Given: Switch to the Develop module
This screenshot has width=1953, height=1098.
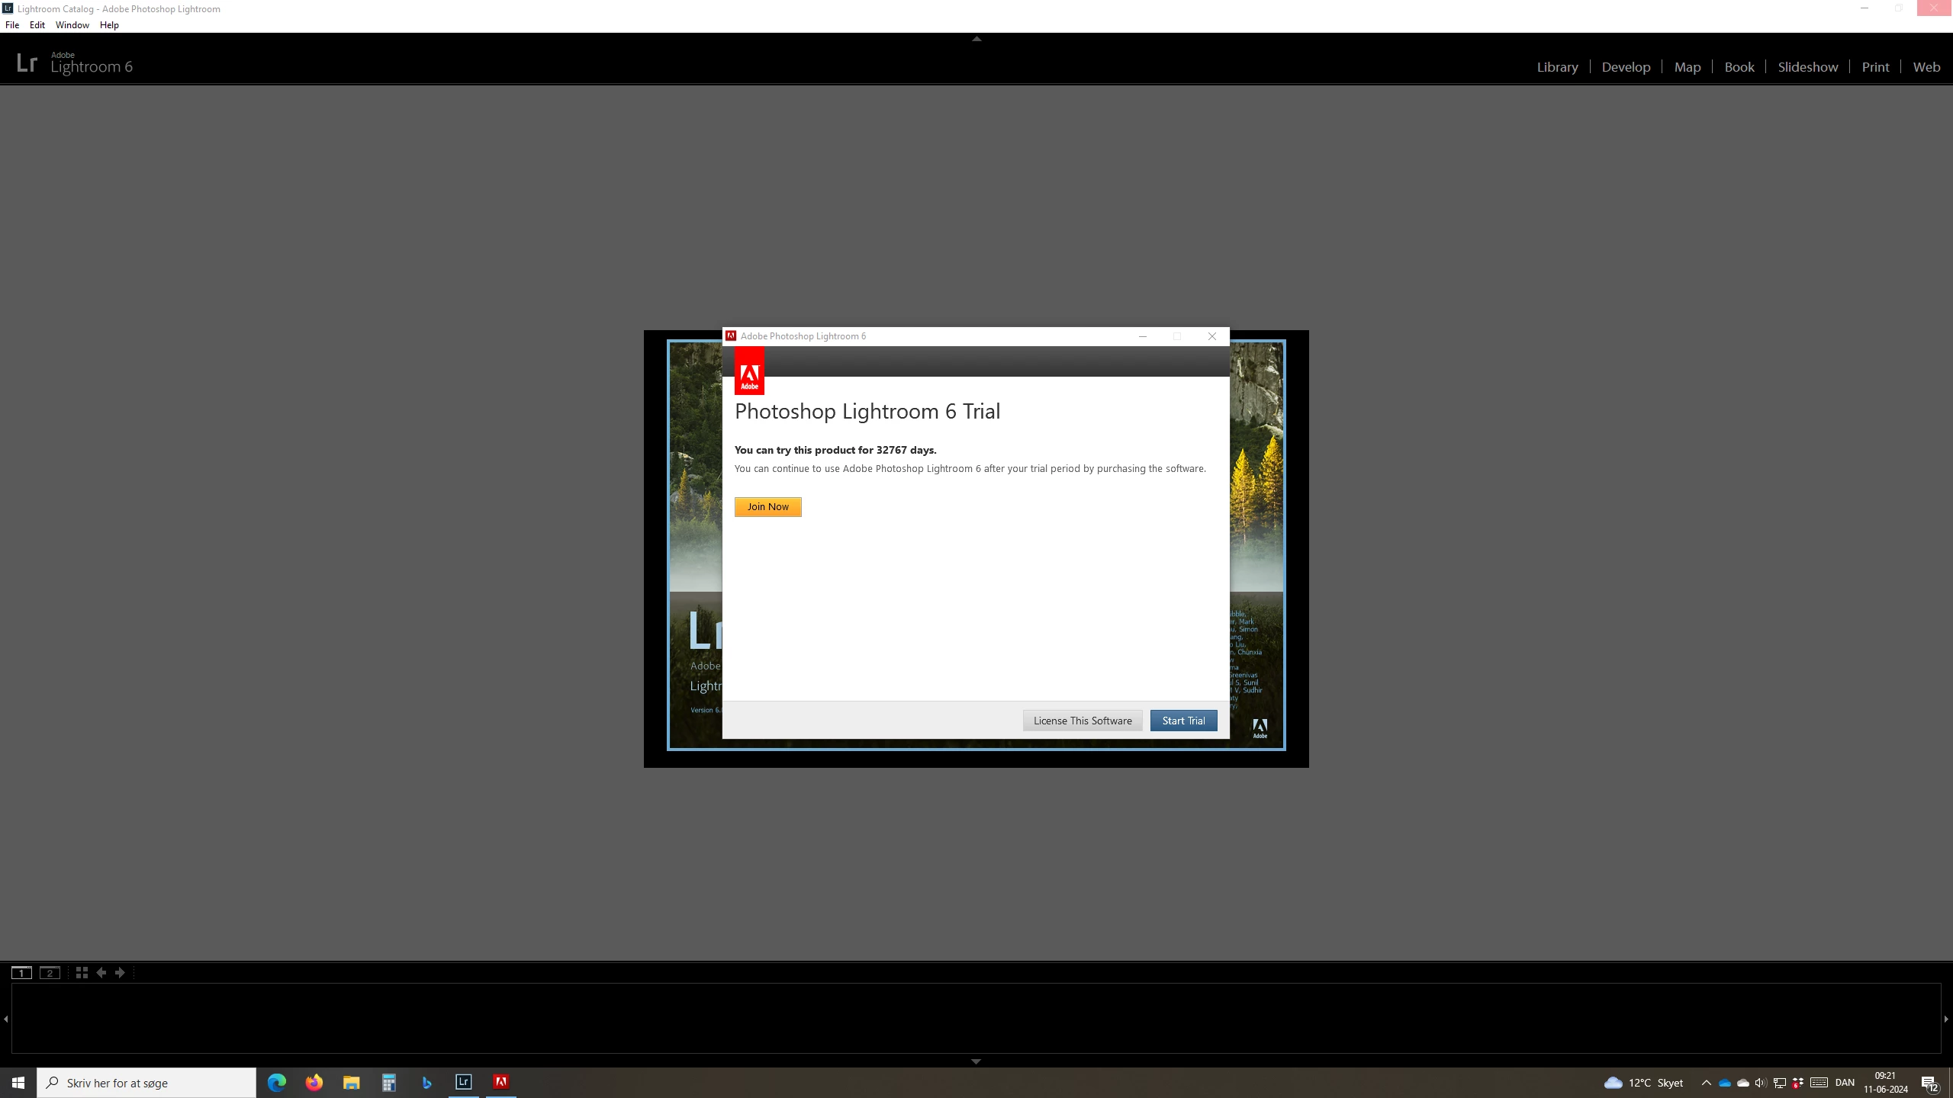Looking at the screenshot, I should (x=1626, y=67).
